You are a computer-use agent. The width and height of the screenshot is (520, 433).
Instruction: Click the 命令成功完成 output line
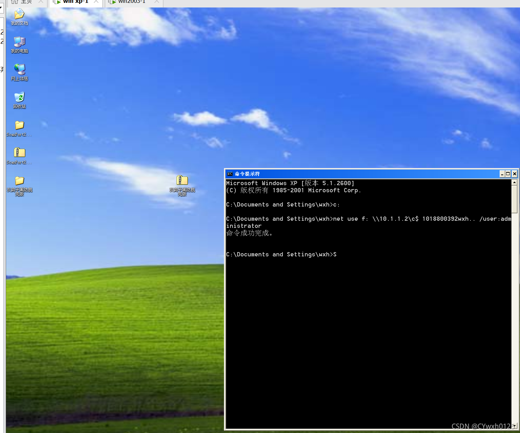pos(249,233)
